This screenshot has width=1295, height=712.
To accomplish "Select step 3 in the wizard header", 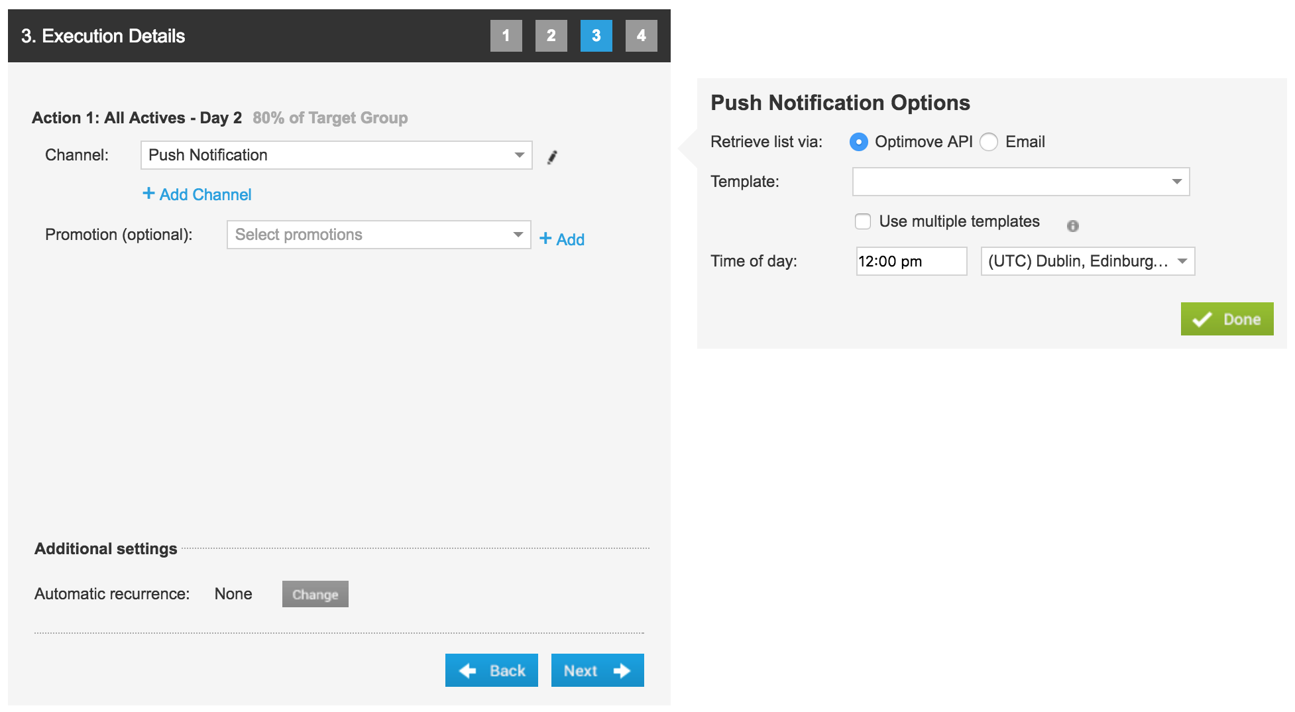I will tap(596, 36).
